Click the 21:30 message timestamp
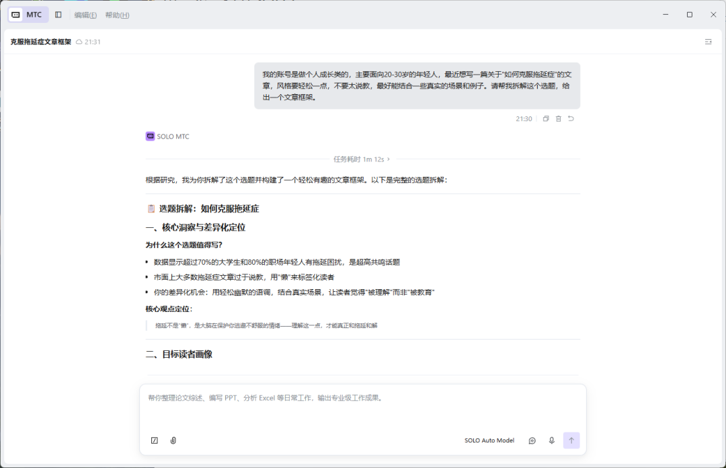Image resolution: width=726 pixels, height=468 pixels. (524, 118)
